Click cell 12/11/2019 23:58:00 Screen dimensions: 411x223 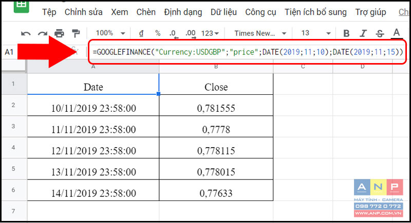coord(93,148)
